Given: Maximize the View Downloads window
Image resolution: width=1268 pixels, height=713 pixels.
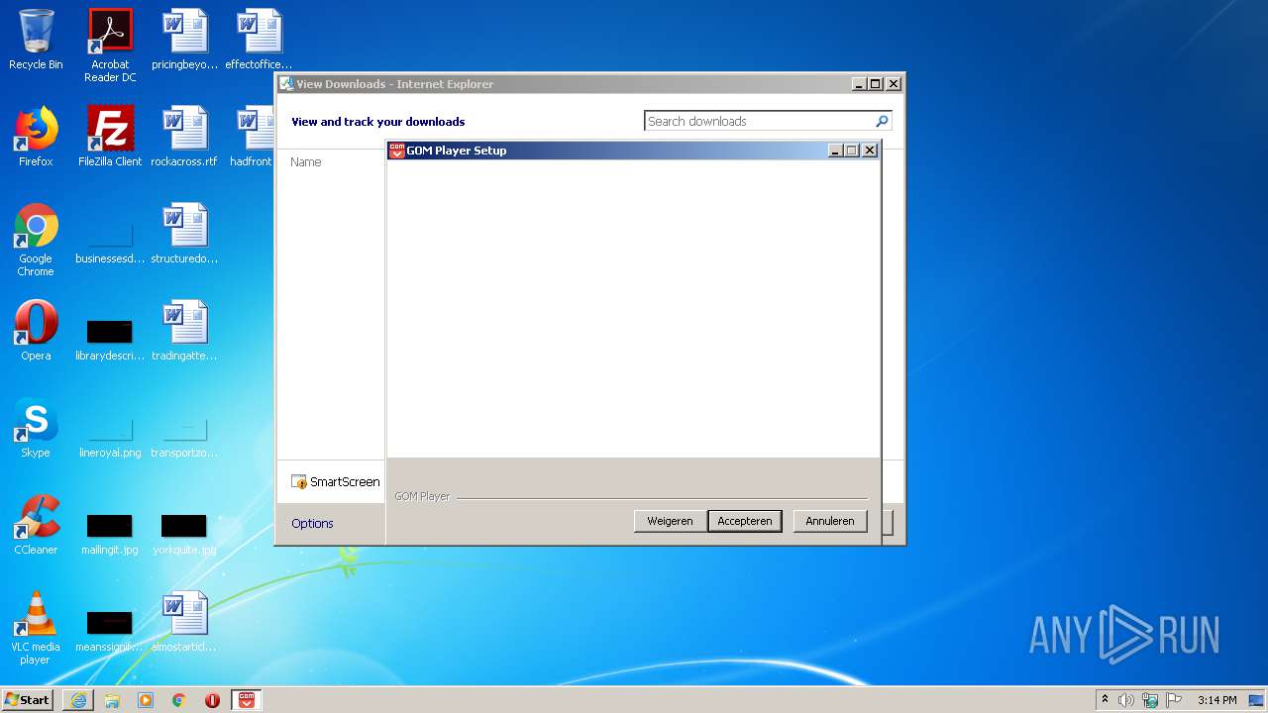Looking at the screenshot, I should coord(876,84).
